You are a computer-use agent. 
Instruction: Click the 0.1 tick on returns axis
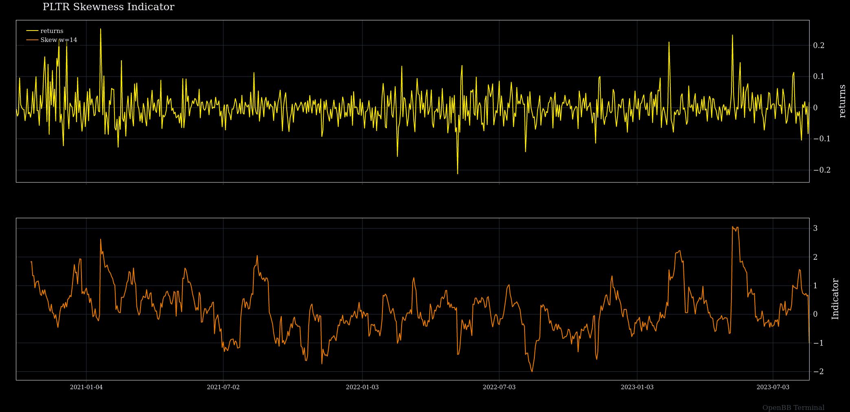(x=819, y=77)
